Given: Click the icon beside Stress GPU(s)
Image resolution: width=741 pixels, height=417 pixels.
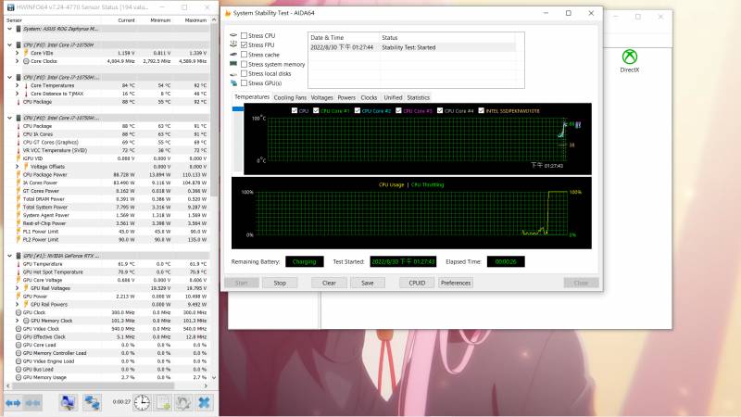Looking at the screenshot, I should 233,82.
